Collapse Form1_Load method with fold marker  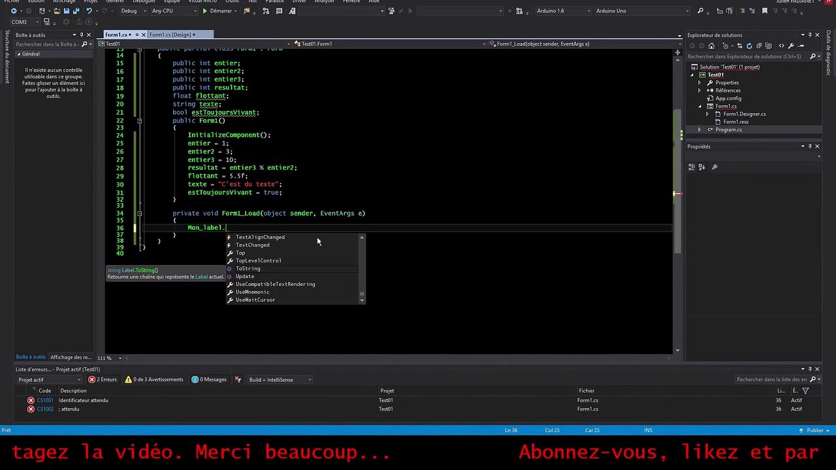coord(139,213)
